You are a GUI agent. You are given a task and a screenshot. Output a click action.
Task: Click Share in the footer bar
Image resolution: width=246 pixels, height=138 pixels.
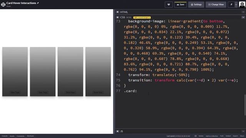click(242, 136)
